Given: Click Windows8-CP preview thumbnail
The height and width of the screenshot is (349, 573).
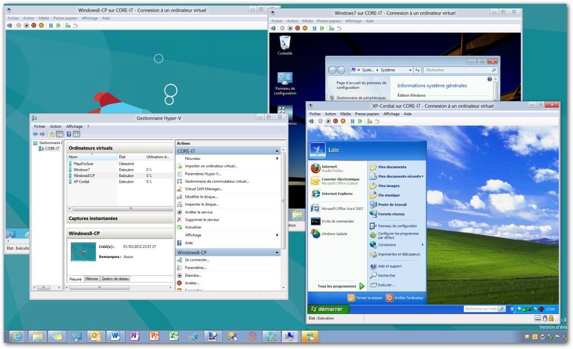Looking at the screenshot, I should pos(83,252).
